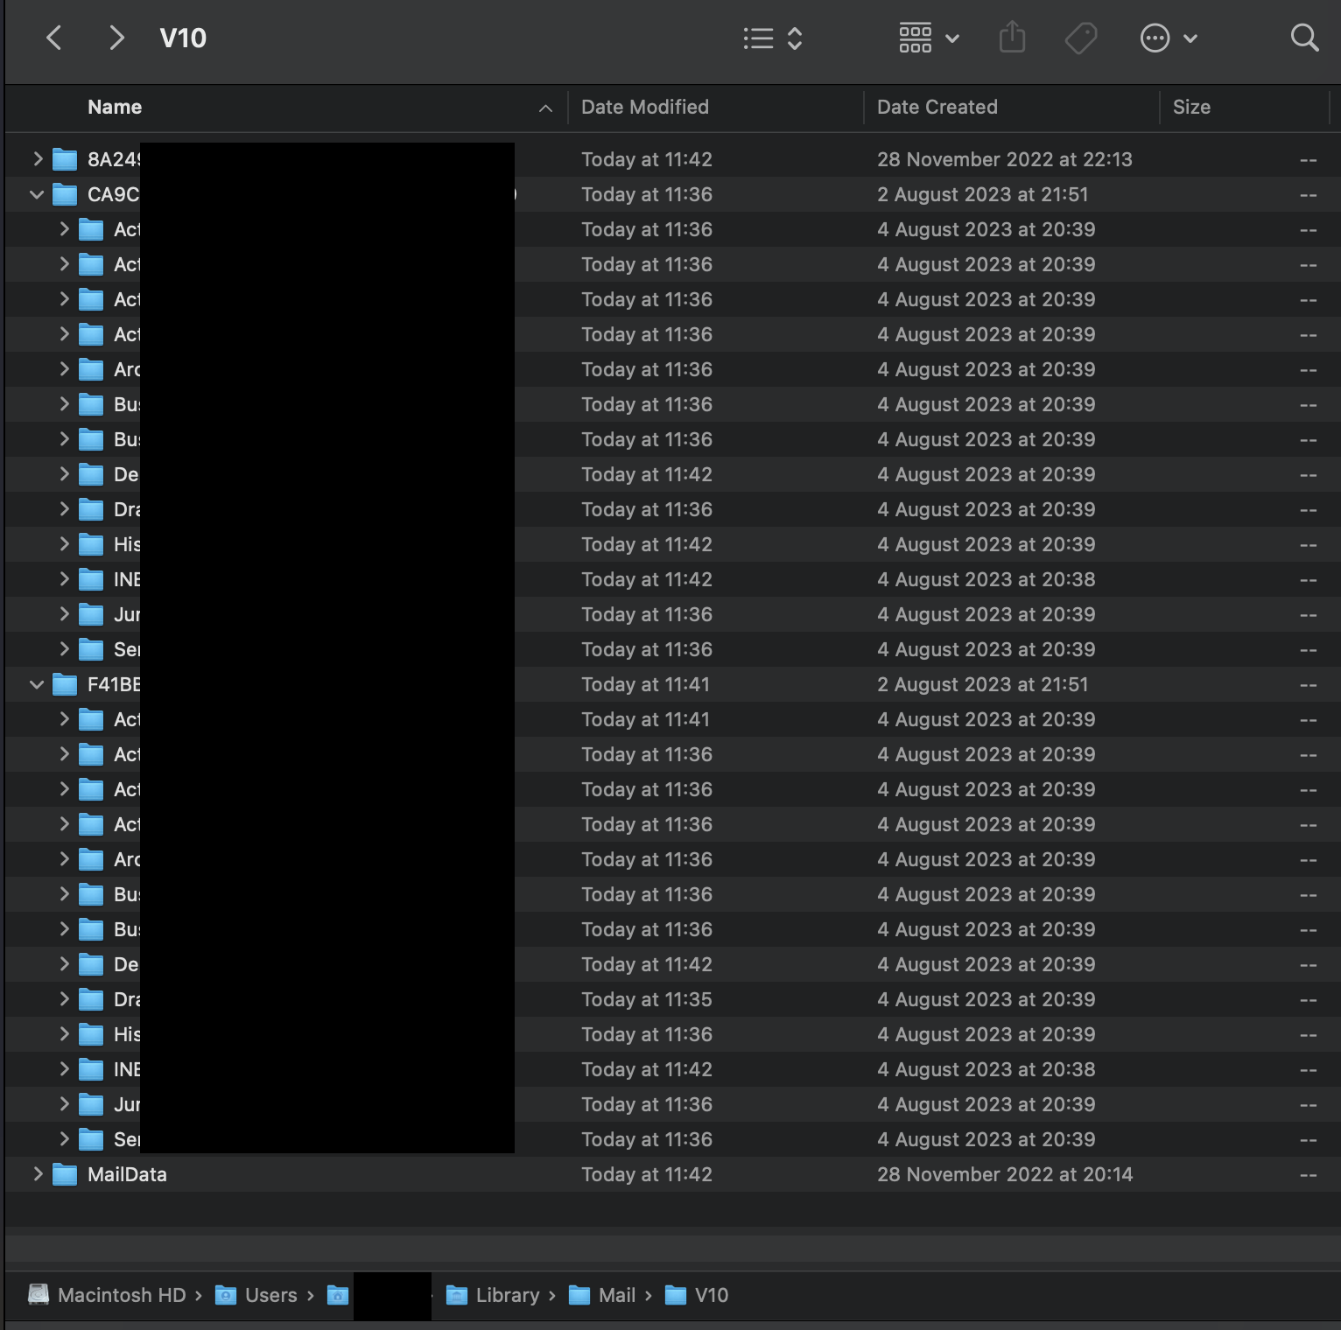Viewport: 1341px width, 1330px height.
Task: Click Mail folder icon in path bar
Action: 579,1295
